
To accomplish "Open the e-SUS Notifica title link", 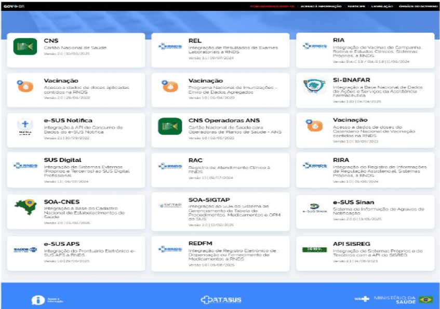I will [68, 120].
